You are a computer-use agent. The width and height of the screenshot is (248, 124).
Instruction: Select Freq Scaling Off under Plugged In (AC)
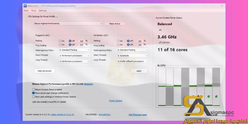(x=72, y=45)
